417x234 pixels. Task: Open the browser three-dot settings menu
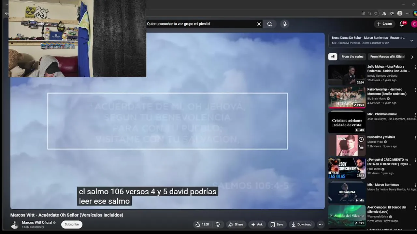click(x=408, y=13)
